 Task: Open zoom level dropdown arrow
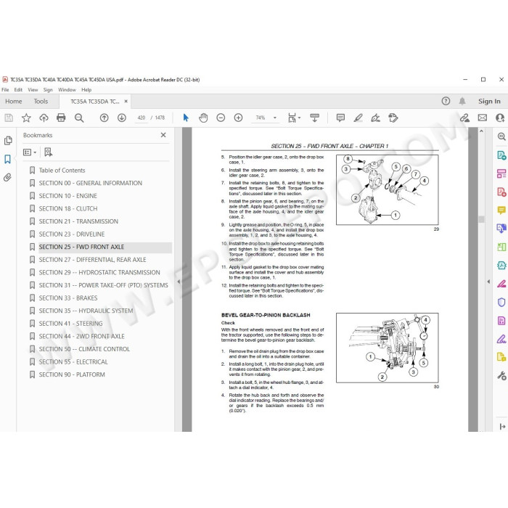275,118
